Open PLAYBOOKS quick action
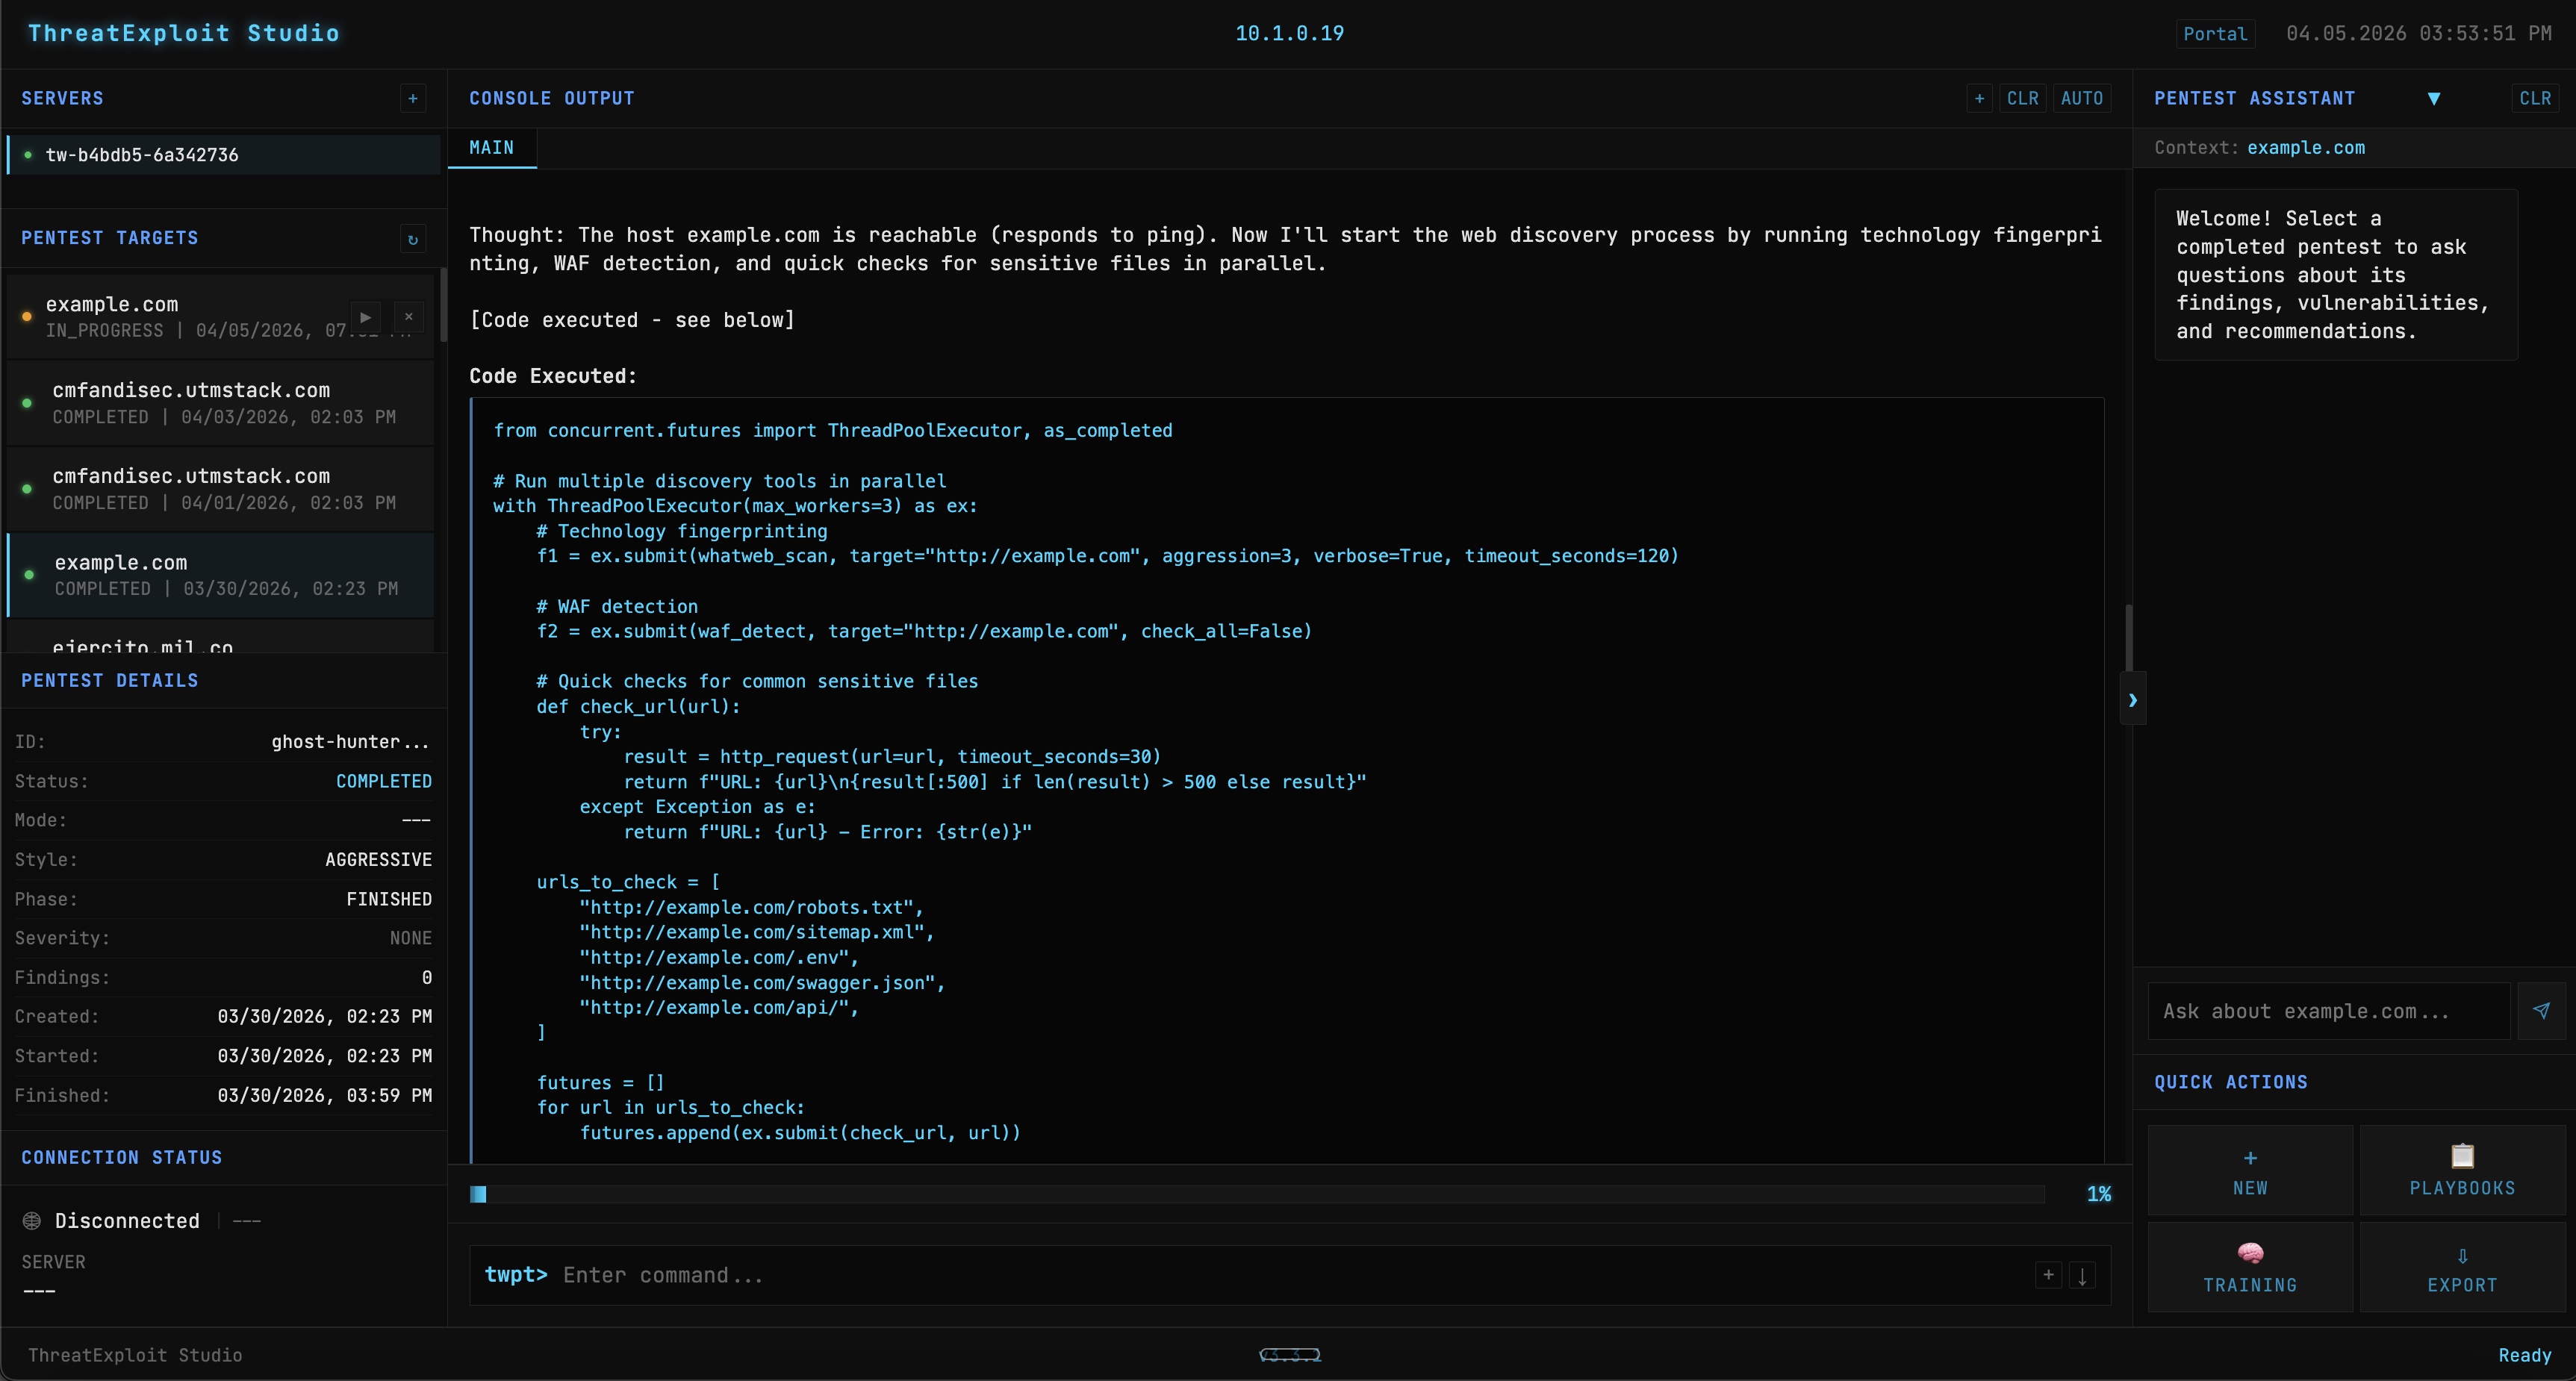The image size is (2576, 1381). point(2462,1170)
